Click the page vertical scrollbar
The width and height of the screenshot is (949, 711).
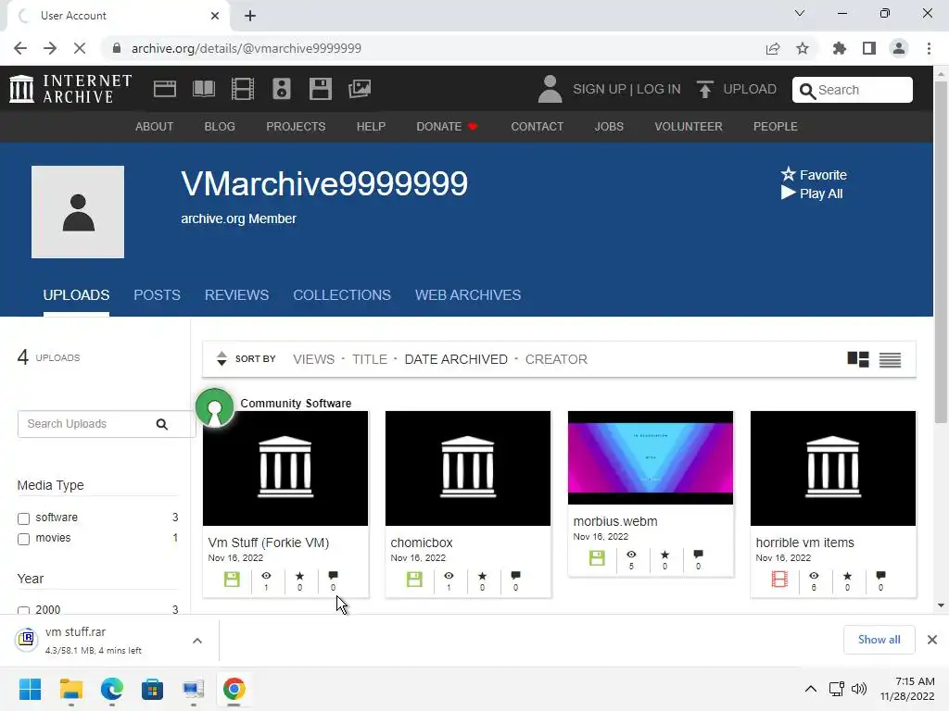(x=941, y=251)
